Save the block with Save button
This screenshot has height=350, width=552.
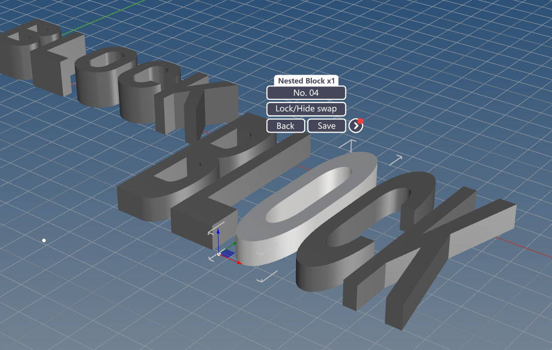pyautogui.click(x=326, y=126)
